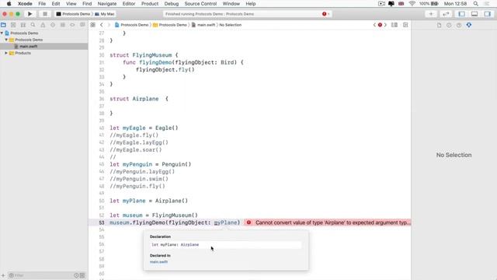Open the editor options layout icon

(x=394, y=25)
